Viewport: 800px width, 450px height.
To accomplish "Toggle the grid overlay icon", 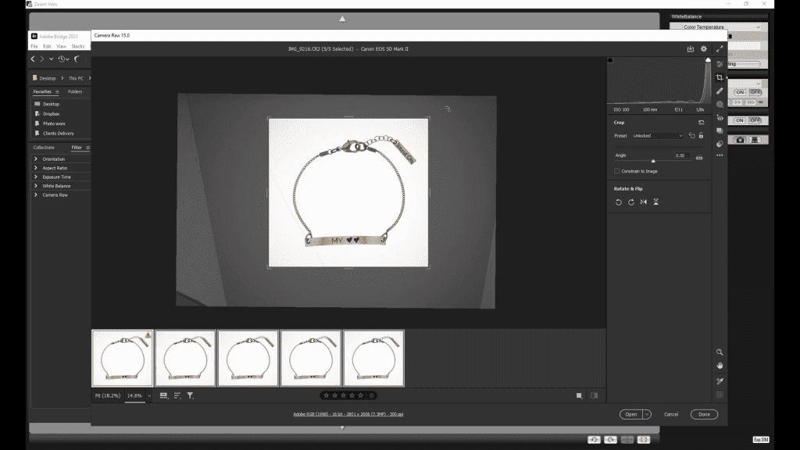I will pyautogui.click(x=720, y=395).
